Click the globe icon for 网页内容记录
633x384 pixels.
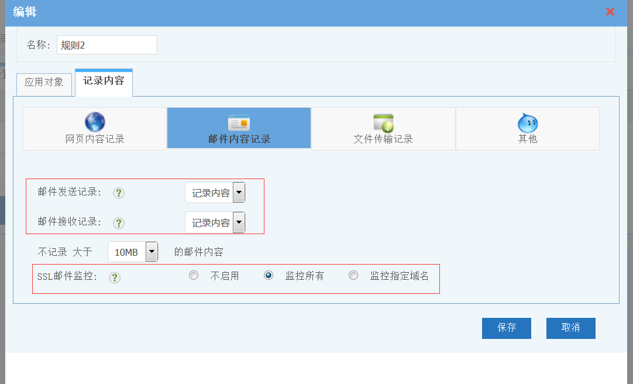click(95, 122)
